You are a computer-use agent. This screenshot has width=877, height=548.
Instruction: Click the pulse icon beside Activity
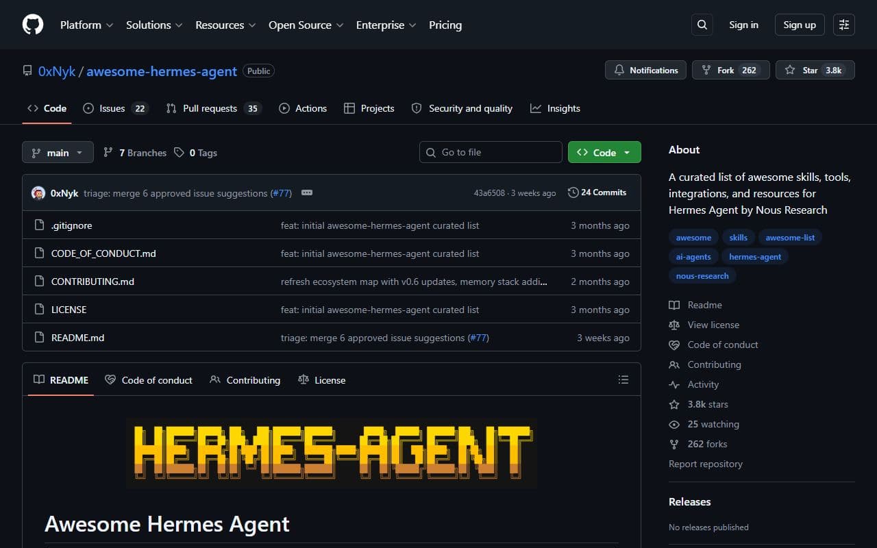click(674, 384)
